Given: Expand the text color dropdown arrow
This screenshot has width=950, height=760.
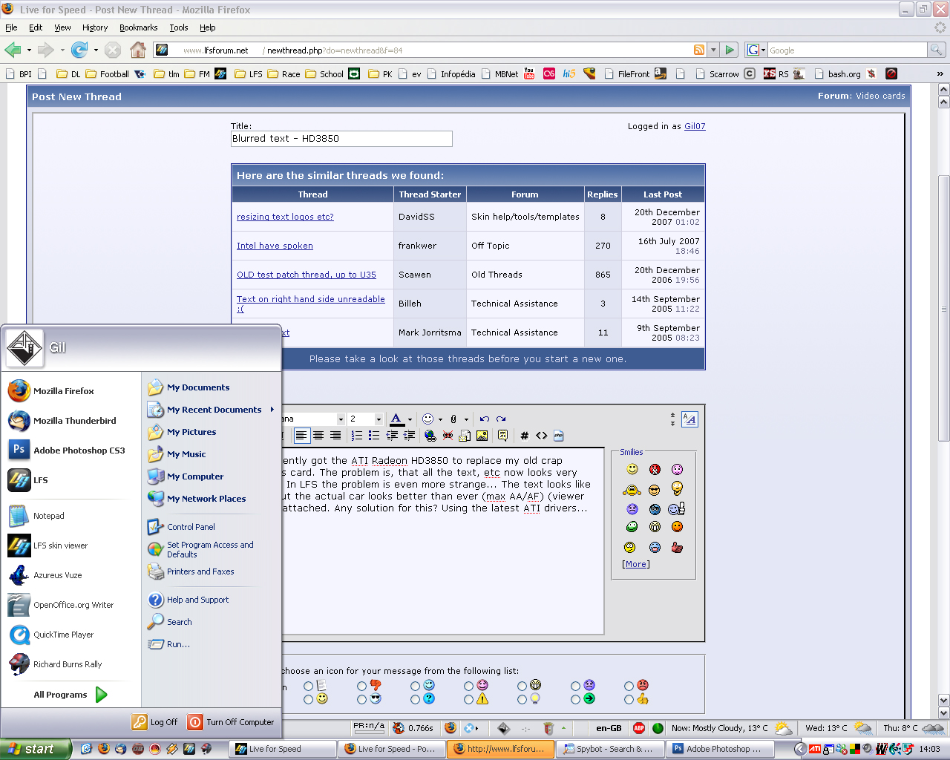Looking at the screenshot, I should point(410,419).
